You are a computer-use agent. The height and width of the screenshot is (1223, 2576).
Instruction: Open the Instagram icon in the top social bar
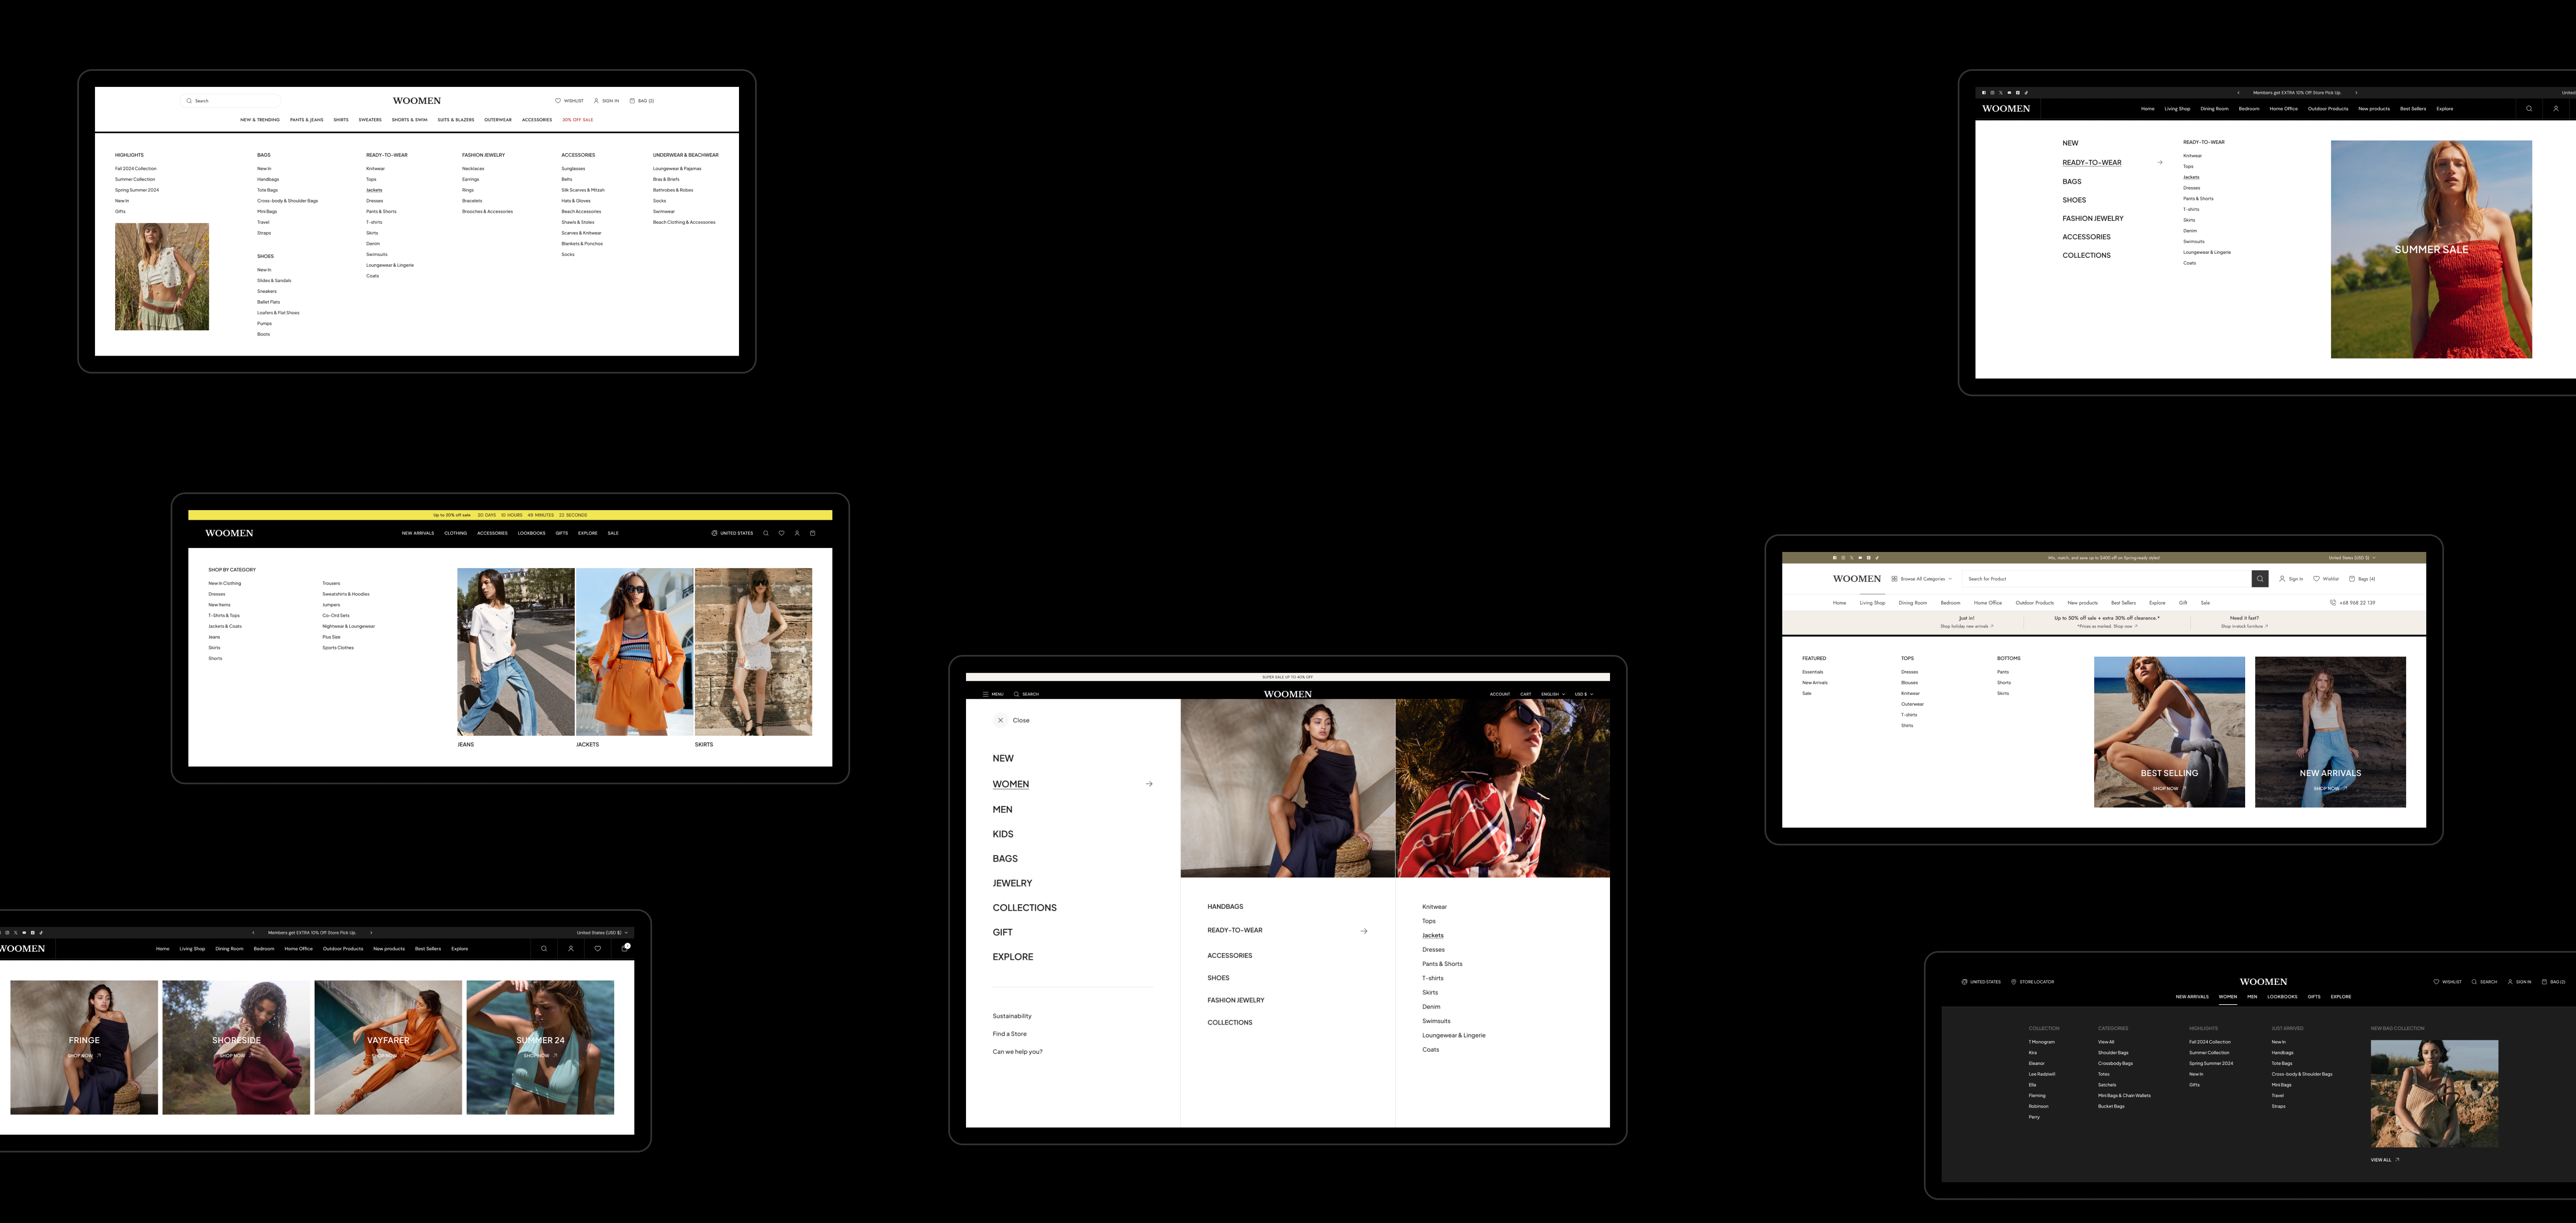pyautogui.click(x=1844, y=558)
